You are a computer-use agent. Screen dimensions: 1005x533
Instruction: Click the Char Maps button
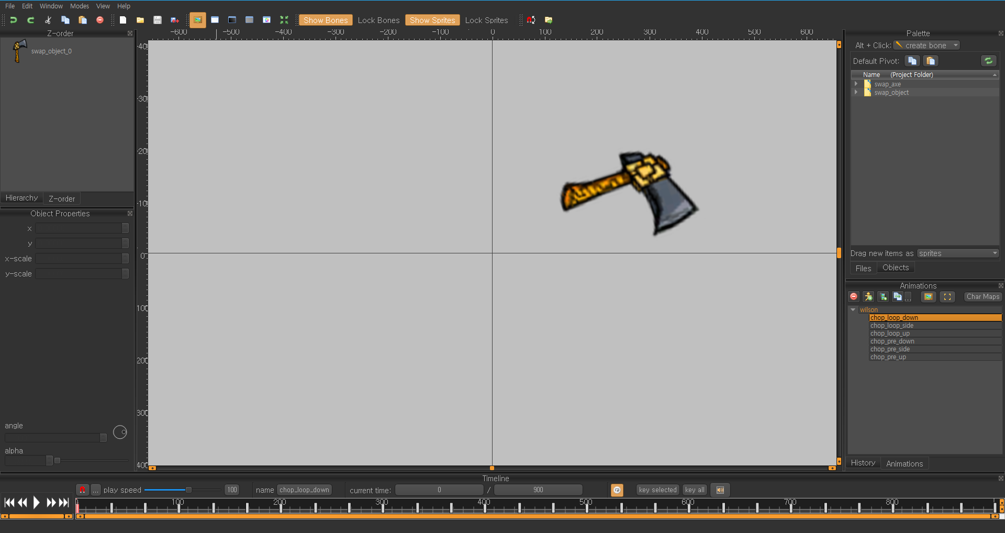pos(982,297)
